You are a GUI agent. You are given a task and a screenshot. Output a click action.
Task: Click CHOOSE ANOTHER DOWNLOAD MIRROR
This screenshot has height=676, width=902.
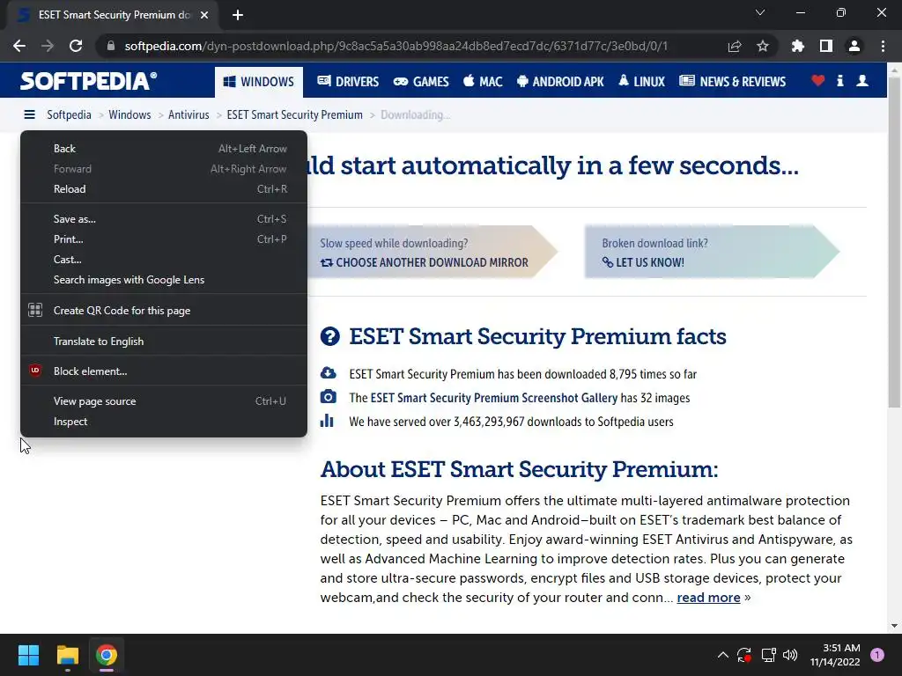[425, 262]
